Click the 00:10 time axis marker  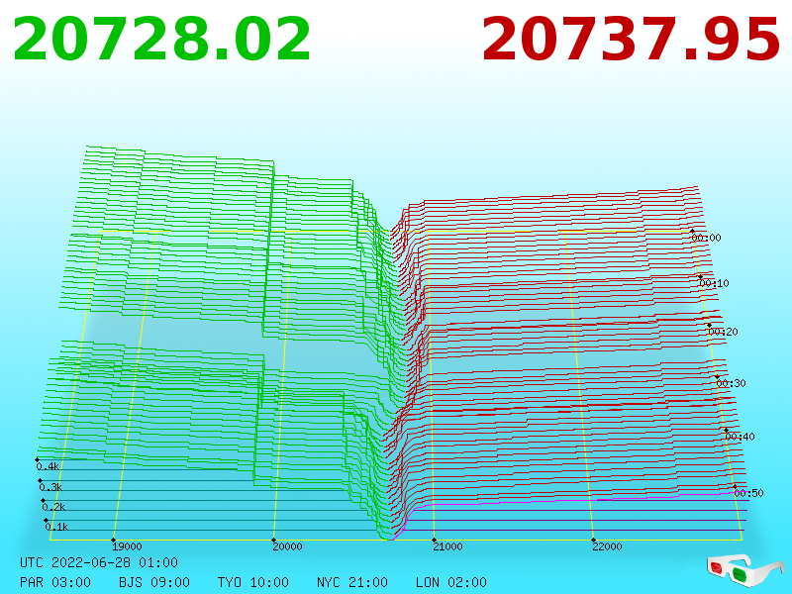click(x=714, y=283)
